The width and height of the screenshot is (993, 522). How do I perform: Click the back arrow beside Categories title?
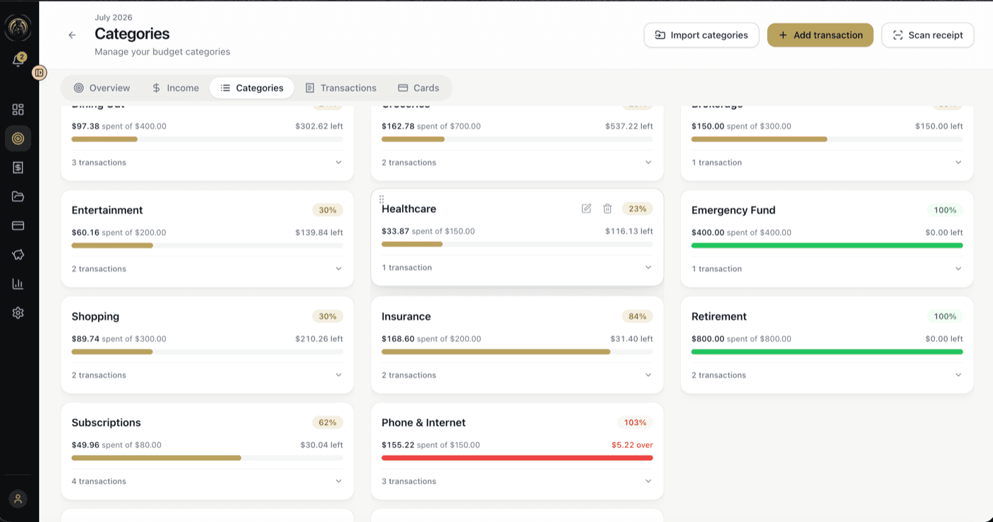coord(72,35)
